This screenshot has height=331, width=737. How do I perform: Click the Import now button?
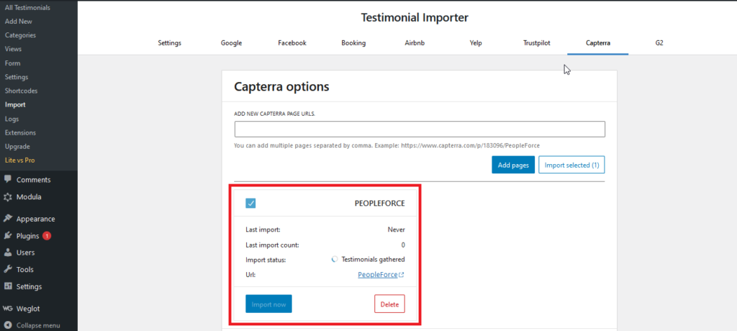(269, 304)
